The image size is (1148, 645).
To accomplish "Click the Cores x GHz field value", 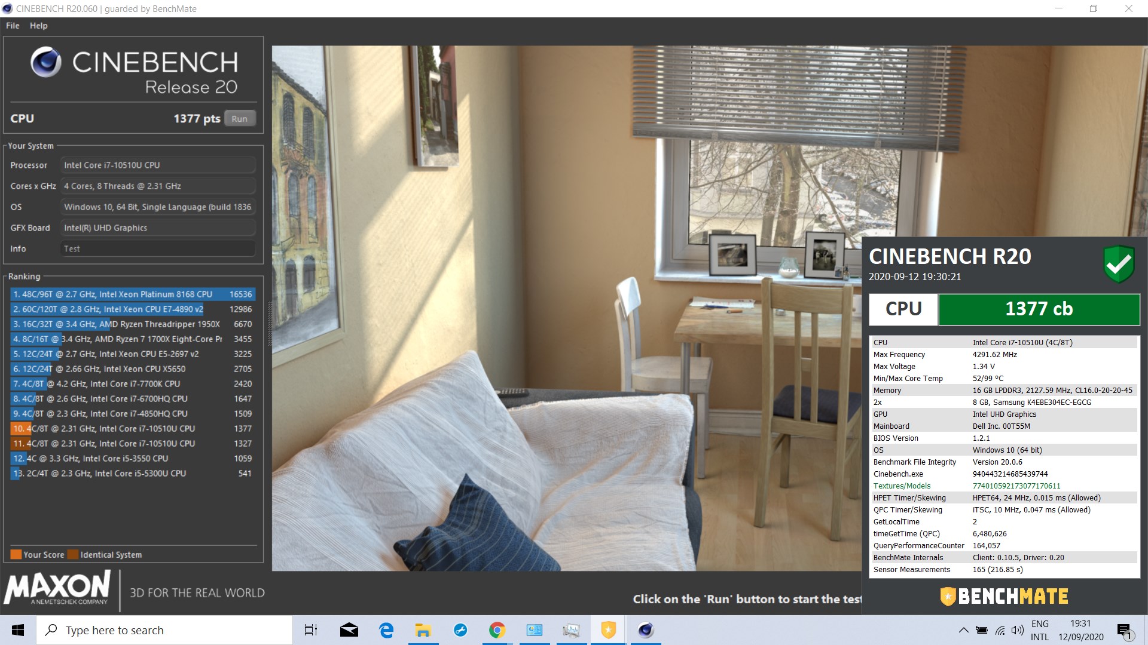I will point(158,186).
